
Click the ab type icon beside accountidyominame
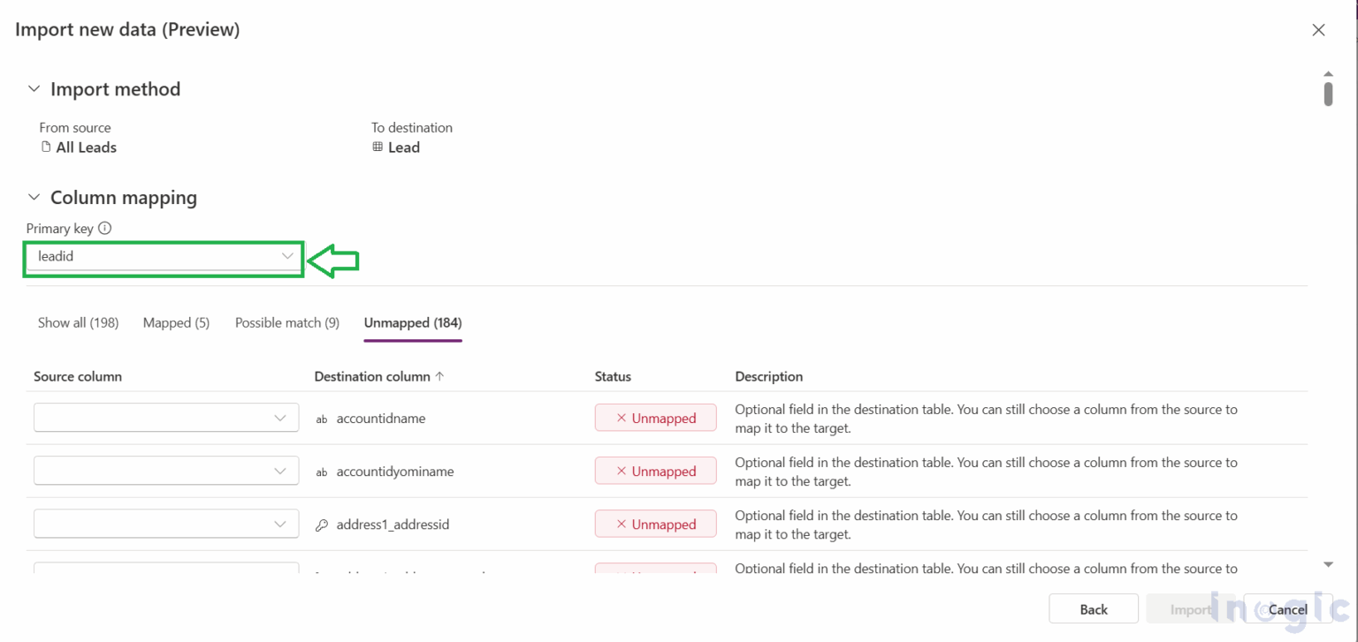tap(321, 472)
